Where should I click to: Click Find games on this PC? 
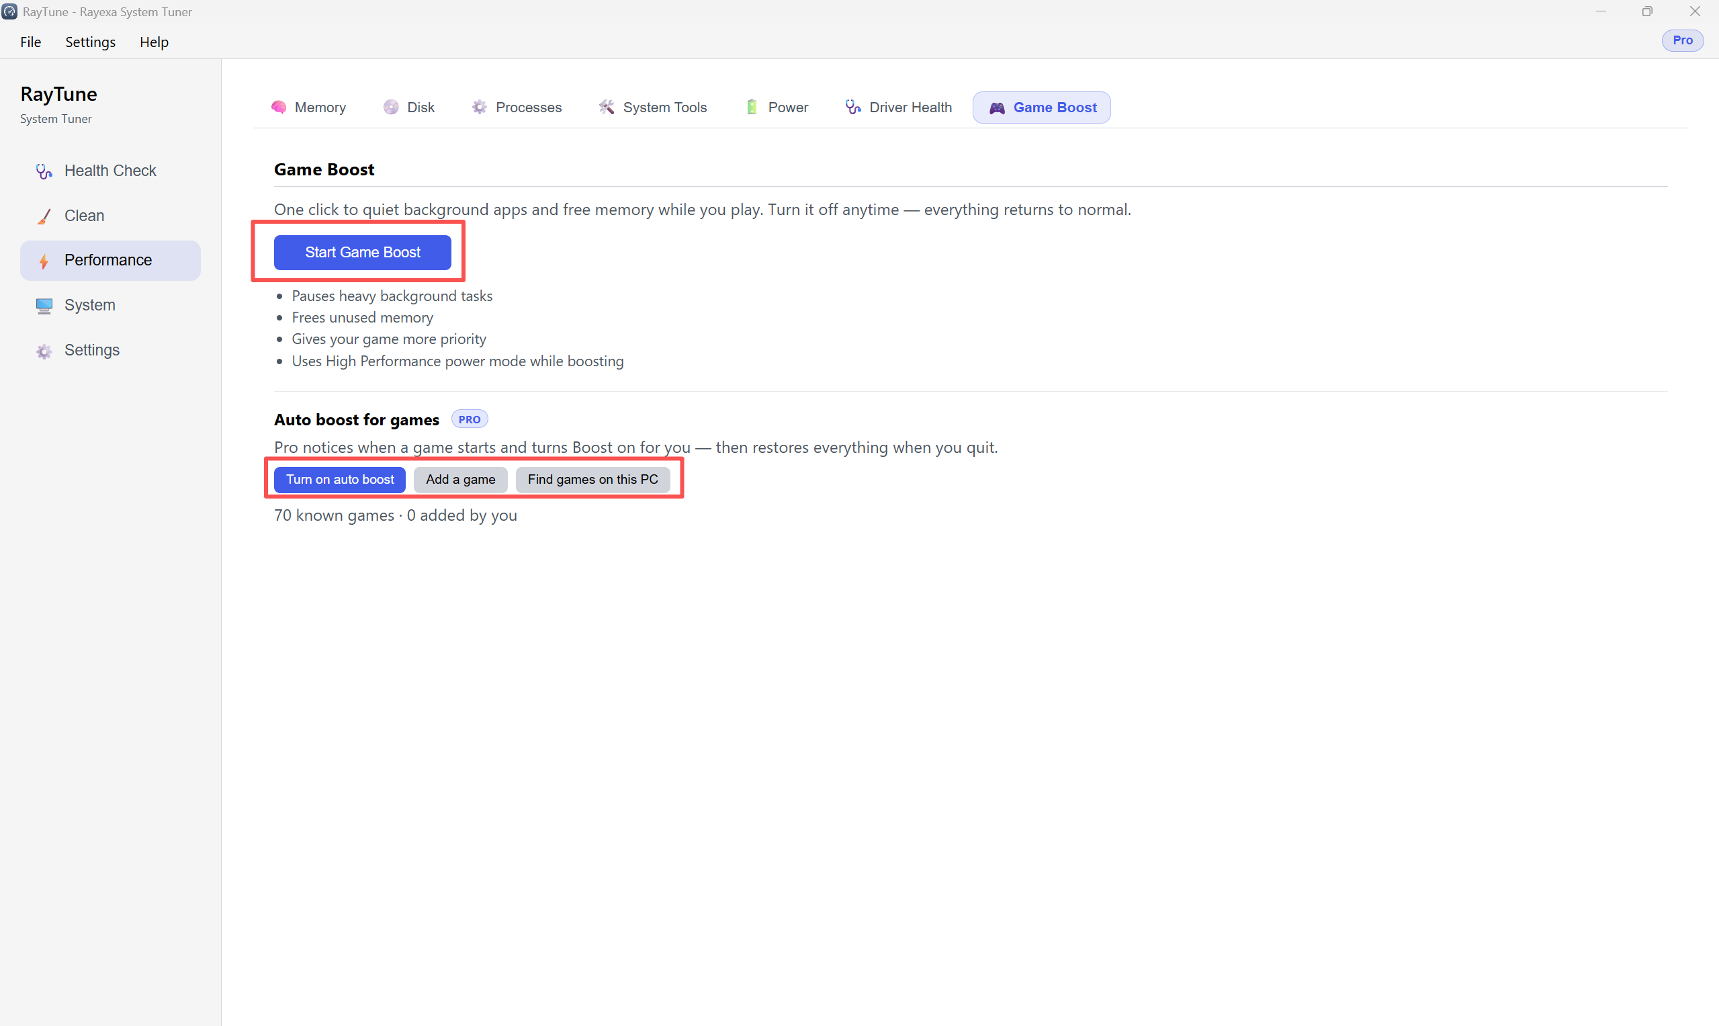pos(593,480)
